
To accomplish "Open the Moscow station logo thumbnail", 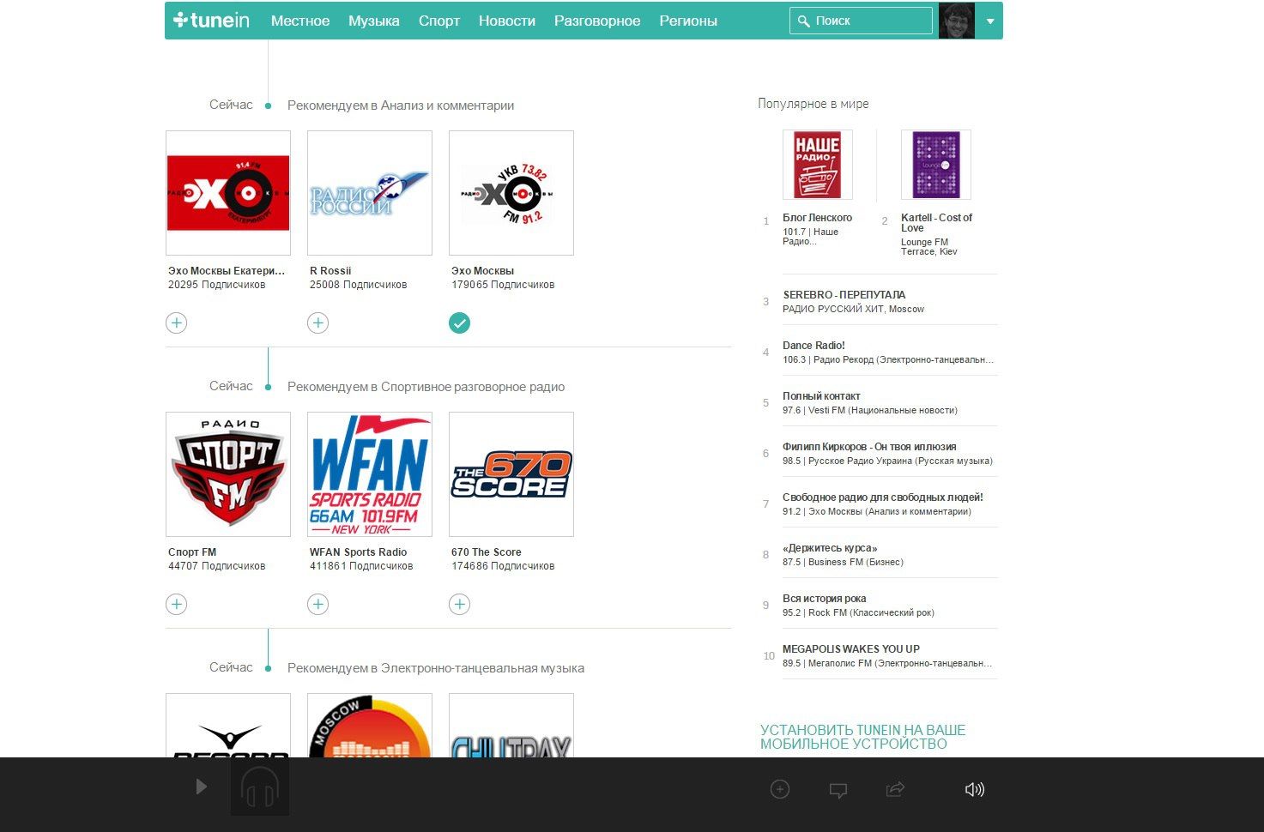I will (x=370, y=726).
